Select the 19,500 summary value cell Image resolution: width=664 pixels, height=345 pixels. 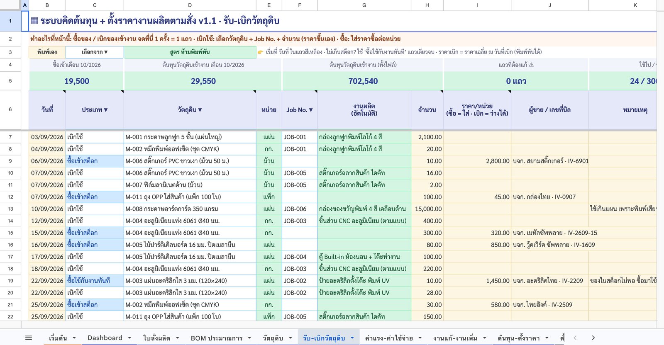76,81
